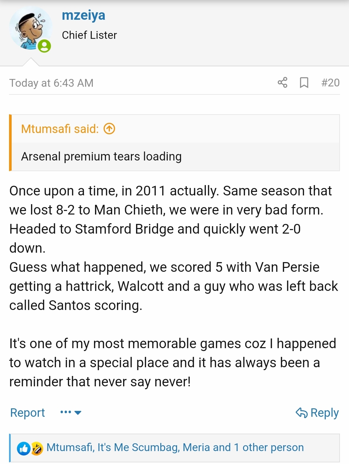
Task: Expand the three-dots more options dropdown
Action: coord(71,412)
